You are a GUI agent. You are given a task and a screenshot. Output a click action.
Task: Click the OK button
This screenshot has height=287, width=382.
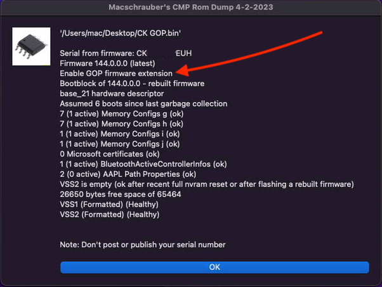click(x=214, y=267)
